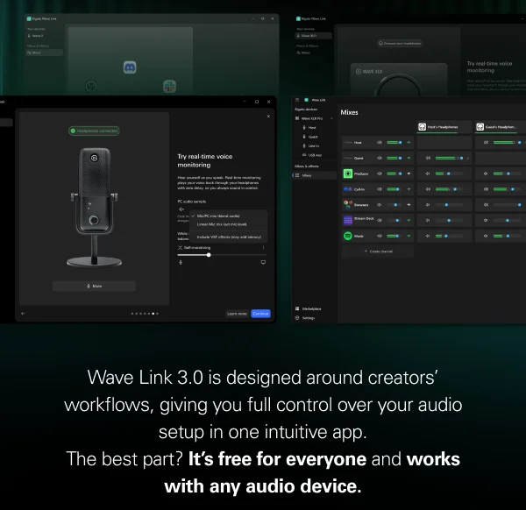
Task: Click the Spotify icon on the Music channel
Action: (x=348, y=236)
